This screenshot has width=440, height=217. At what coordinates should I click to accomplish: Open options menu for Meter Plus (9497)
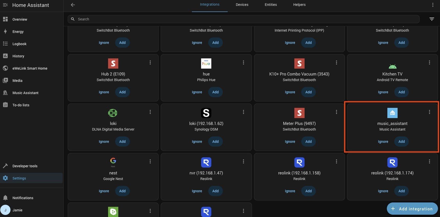[x=337, y=112]
